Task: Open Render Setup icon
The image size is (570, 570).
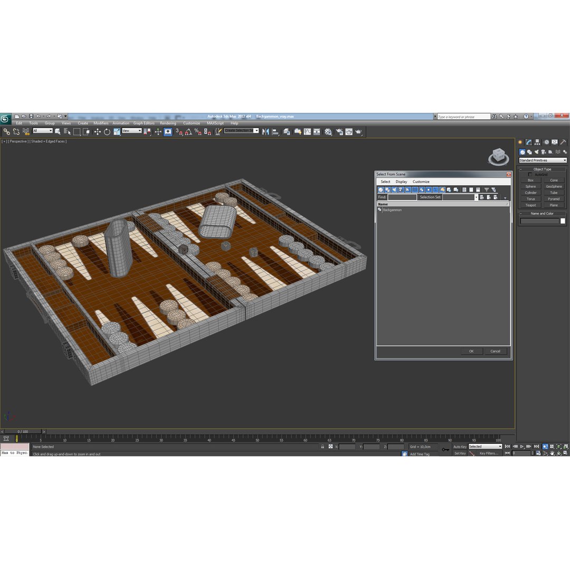Action: pyautogui.click(x=339, y=132)
